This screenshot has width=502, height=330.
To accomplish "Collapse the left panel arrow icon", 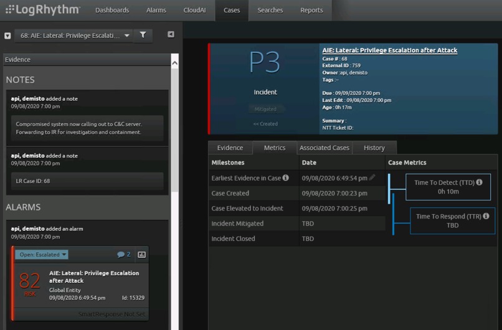I will click(171, 34).
